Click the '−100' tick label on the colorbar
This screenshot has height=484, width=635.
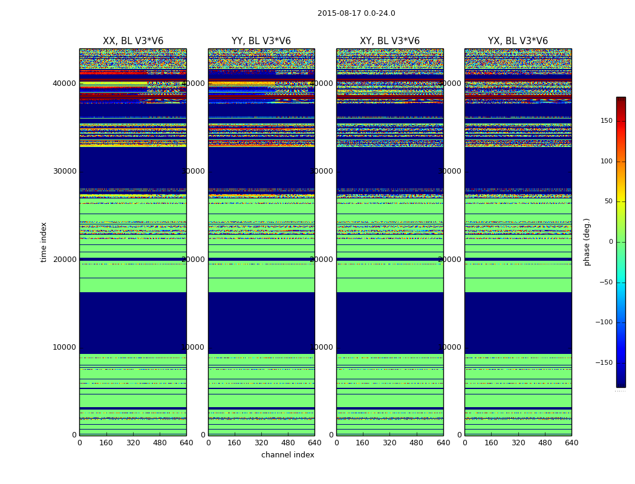pos(604,322)
